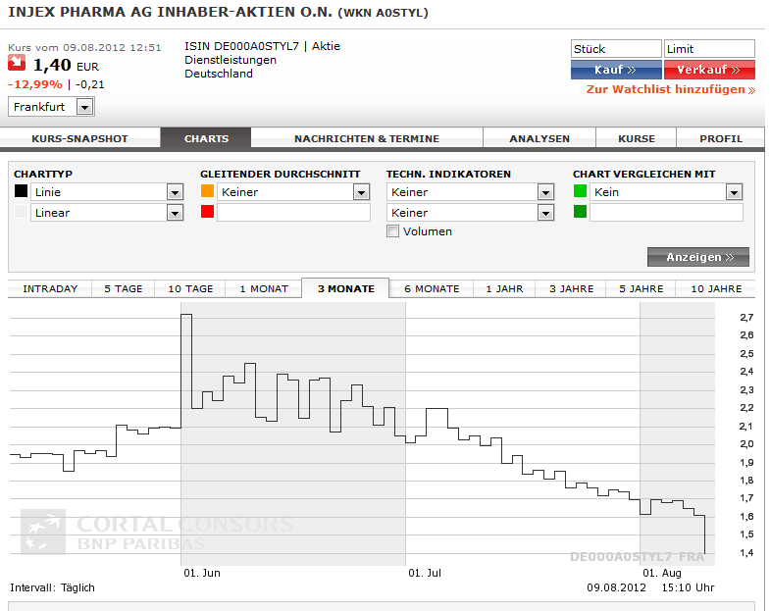Image resolution: width=770 pixels, height=611 pixels.
Task: Go to the Analysen tab
Action: tap(539, 139)
